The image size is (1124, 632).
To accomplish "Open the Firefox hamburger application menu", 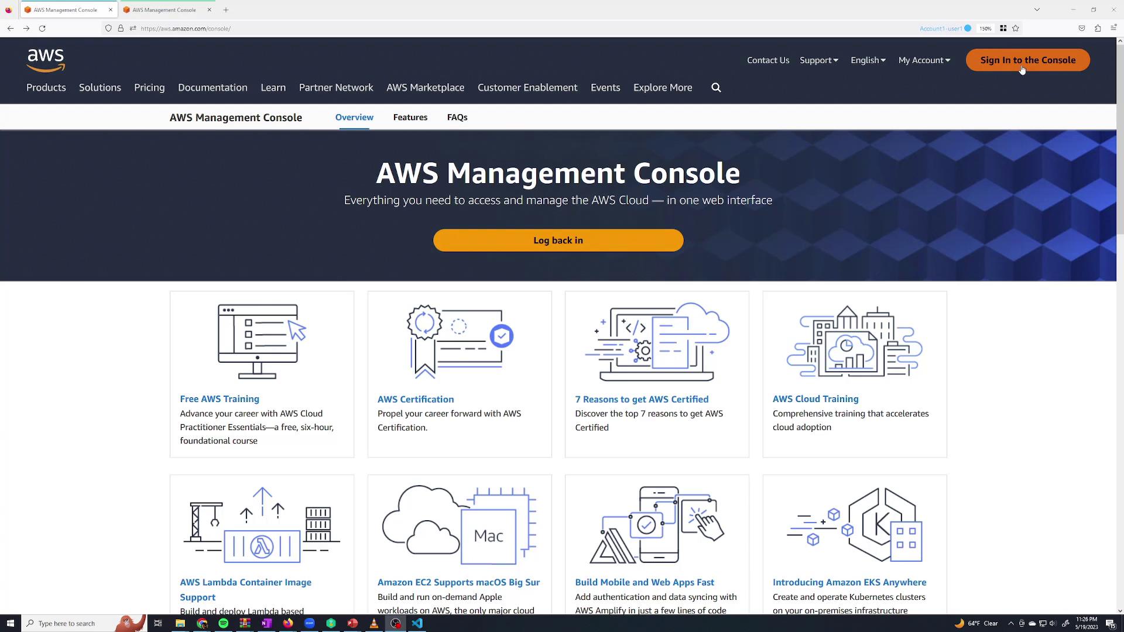I will click(1113, 28).
